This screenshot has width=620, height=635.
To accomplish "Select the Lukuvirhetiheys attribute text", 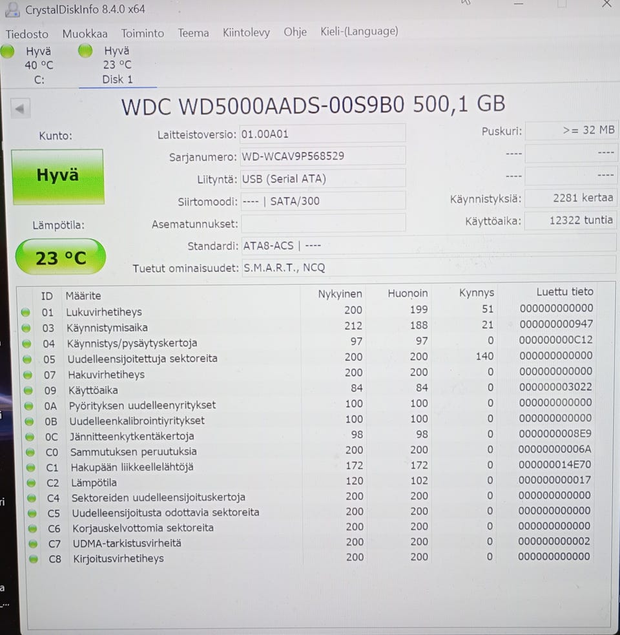I will click(104, 312).
